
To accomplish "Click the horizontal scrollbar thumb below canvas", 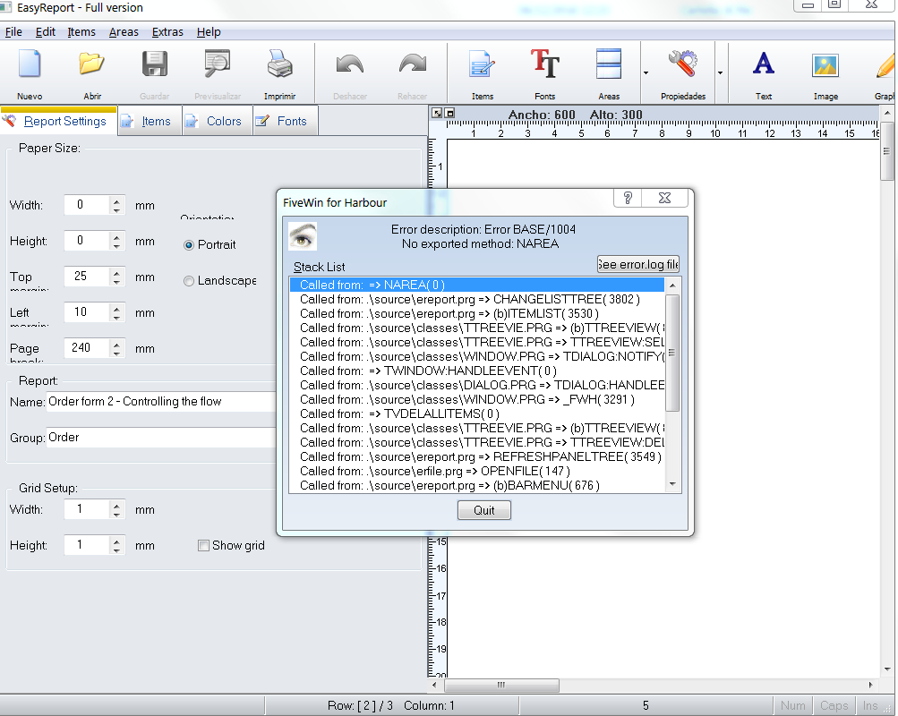I will click(501, 685).
